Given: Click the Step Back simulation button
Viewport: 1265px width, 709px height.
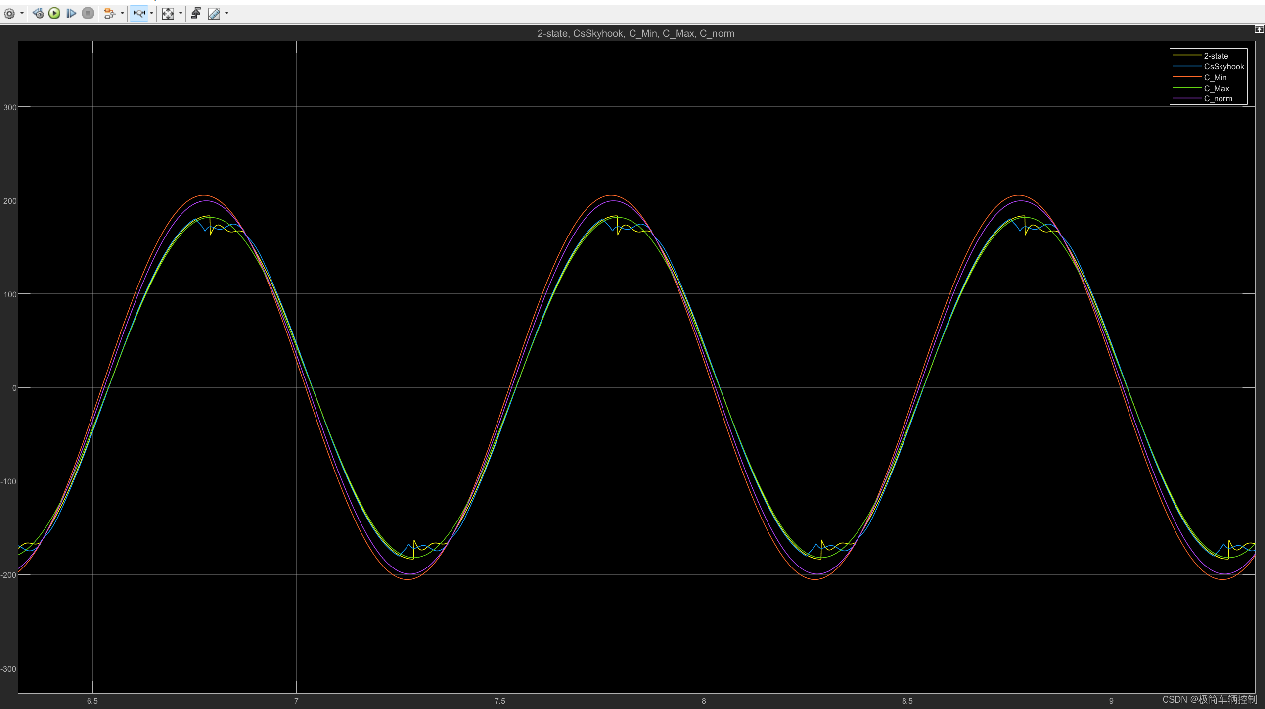Looking at the screenshot, I should click(x=38, y=14).
